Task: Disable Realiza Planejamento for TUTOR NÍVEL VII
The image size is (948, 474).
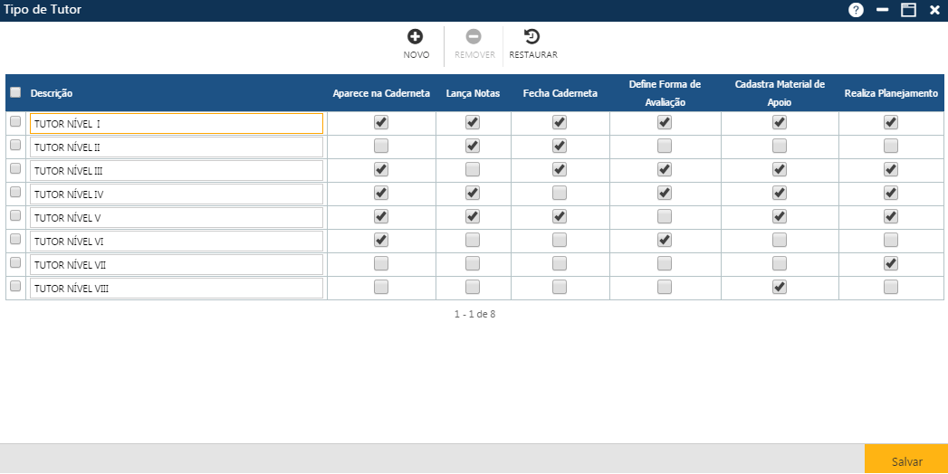Action: pos(891,263)
